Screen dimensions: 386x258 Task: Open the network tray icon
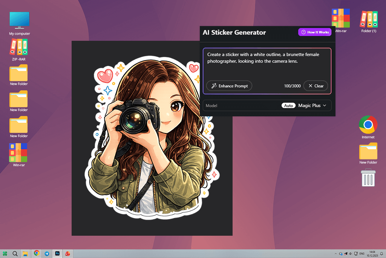(x=356, y=253)
